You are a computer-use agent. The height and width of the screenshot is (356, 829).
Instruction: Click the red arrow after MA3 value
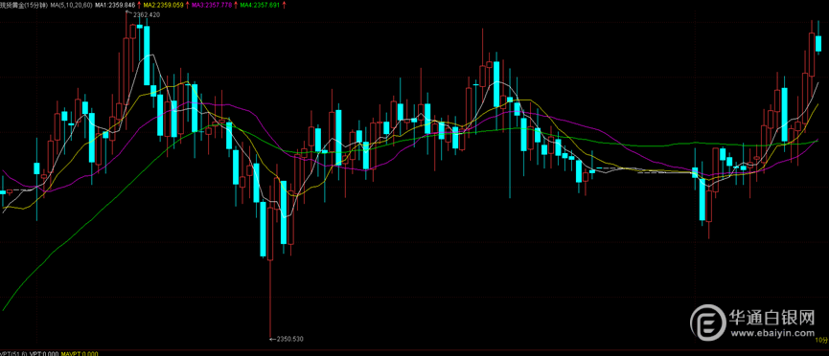(236, 5)
